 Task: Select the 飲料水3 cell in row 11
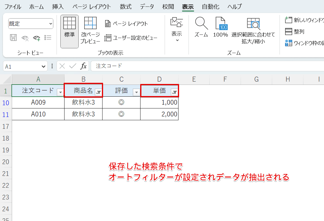coord(83,114)
